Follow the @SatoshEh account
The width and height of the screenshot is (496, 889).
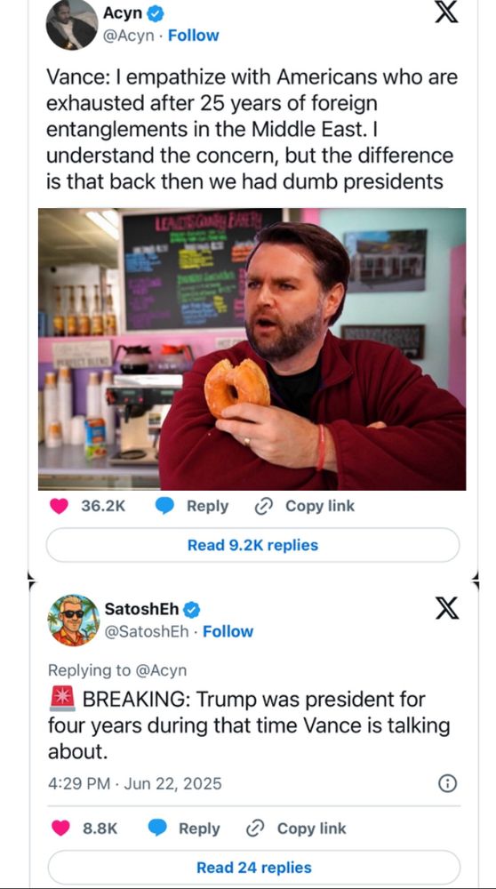click(228, 631)
